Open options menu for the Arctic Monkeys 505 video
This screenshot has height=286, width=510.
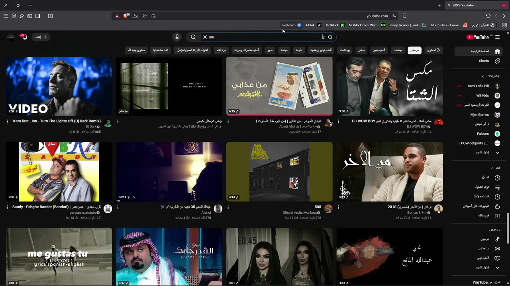228,207
